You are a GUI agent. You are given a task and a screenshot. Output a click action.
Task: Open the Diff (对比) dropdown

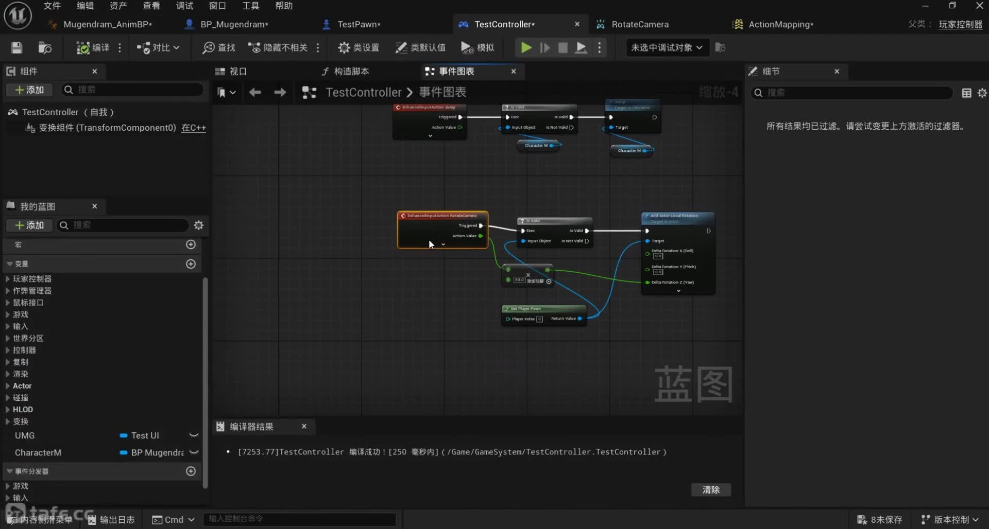coord(158,48)
